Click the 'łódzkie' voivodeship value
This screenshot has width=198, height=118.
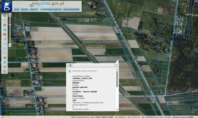(x=76, y=83)
